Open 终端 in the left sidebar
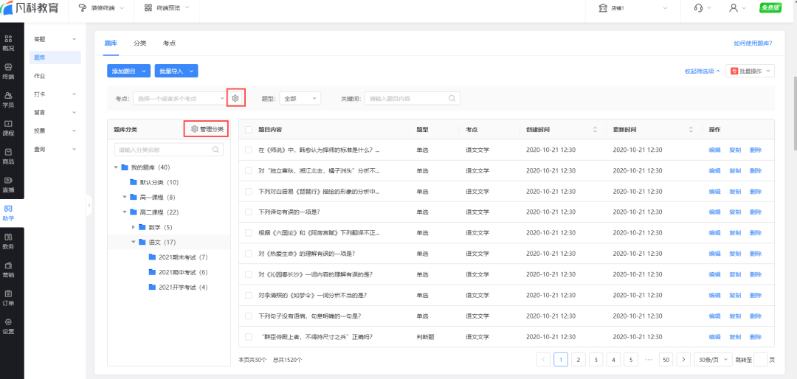The image size is (797, 379). 8,71
